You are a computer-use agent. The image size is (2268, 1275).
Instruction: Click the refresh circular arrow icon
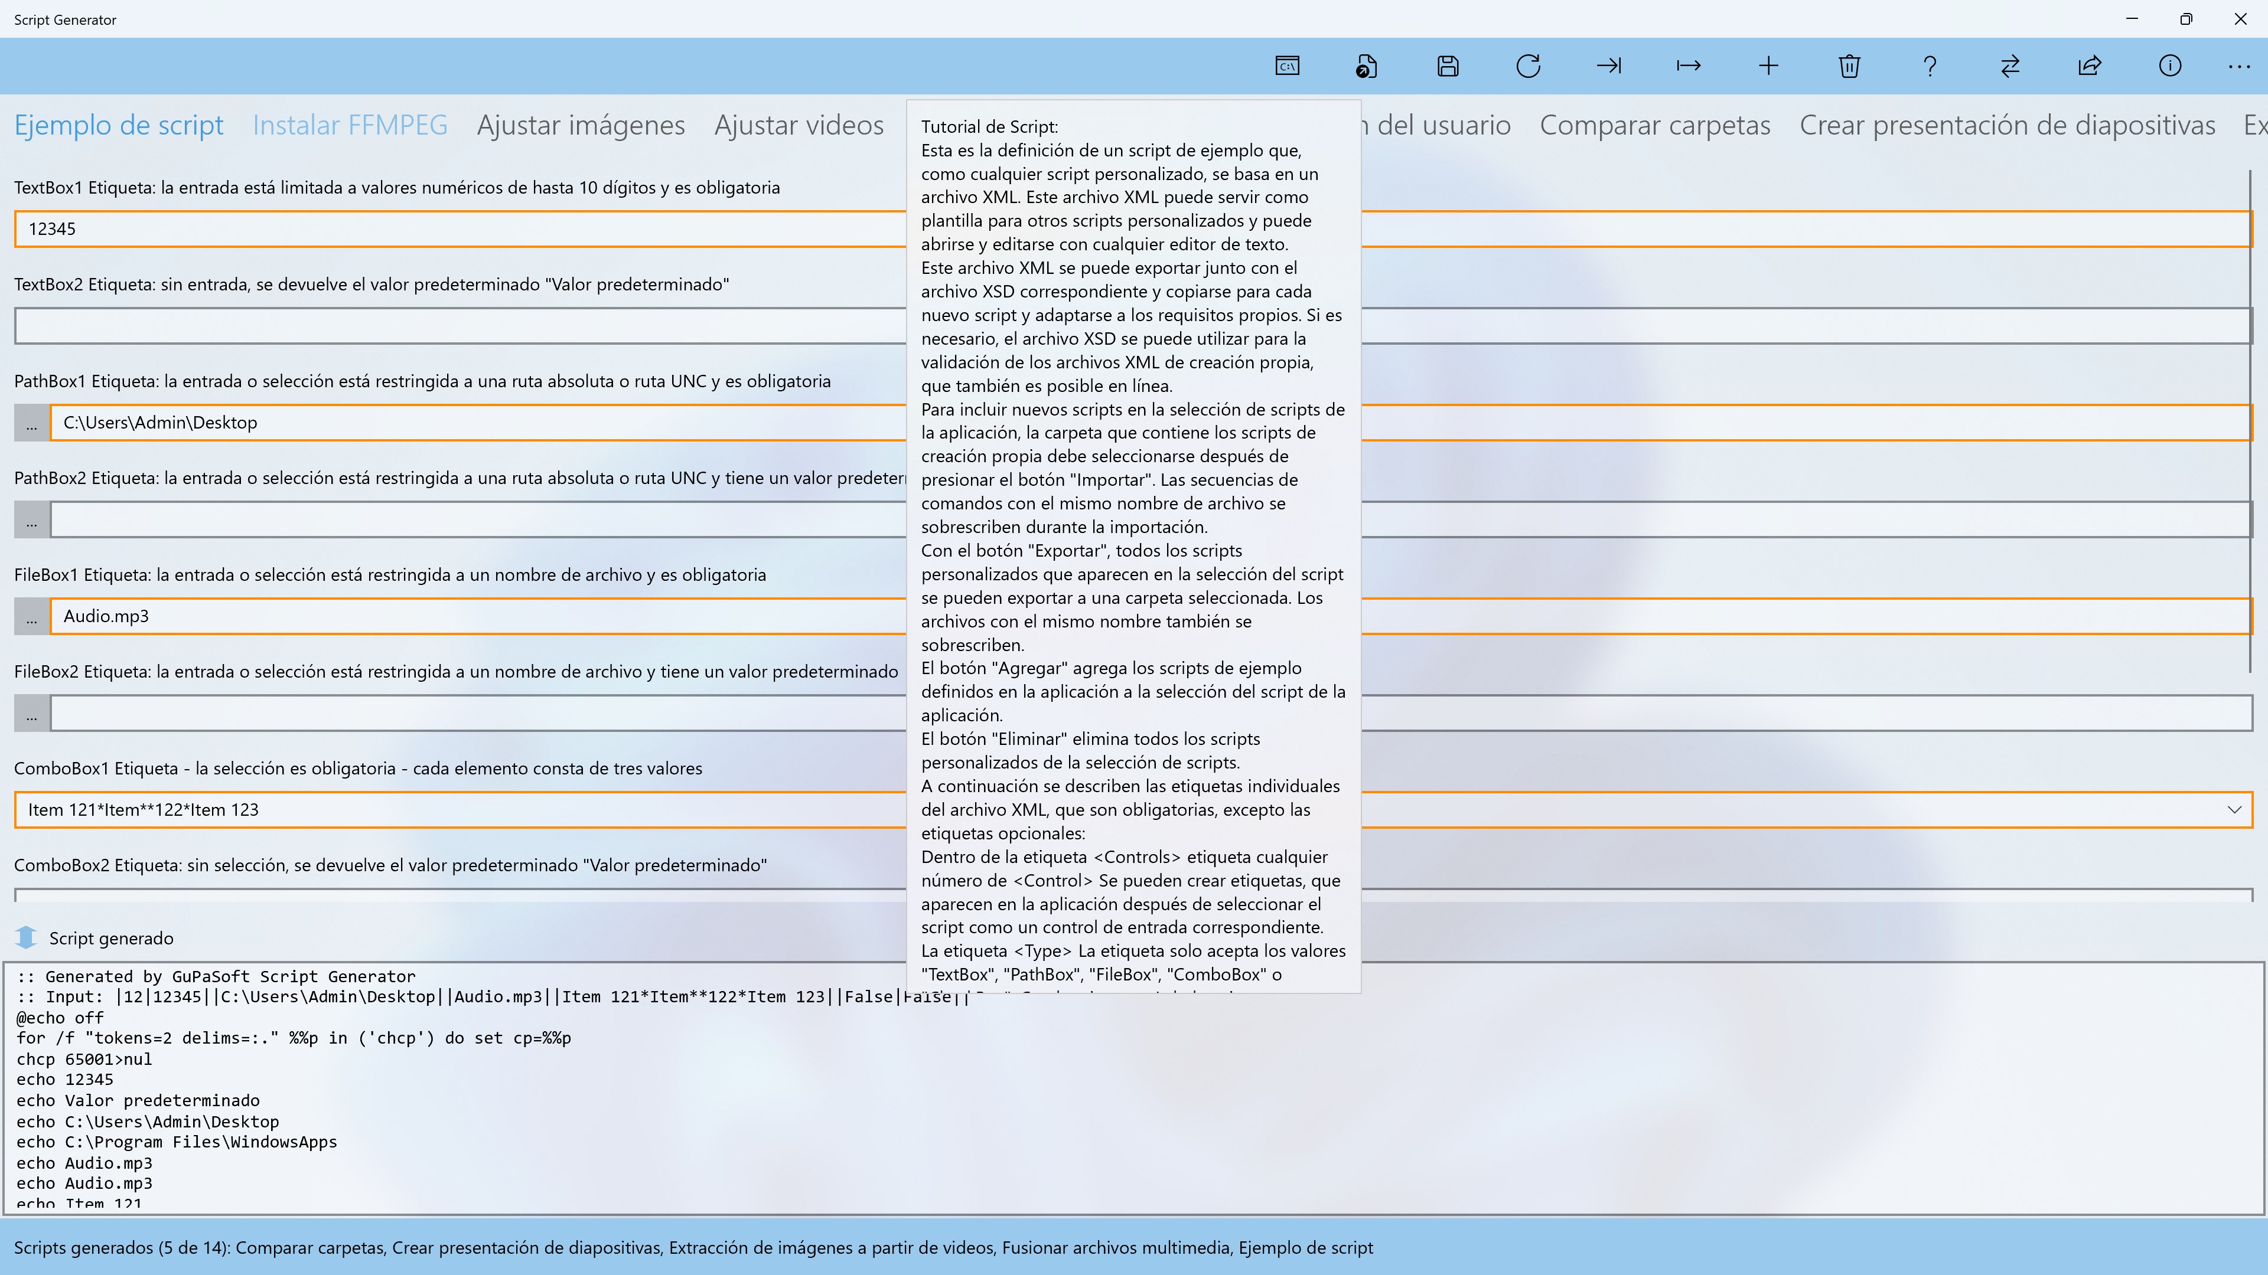pos(1529,66)
